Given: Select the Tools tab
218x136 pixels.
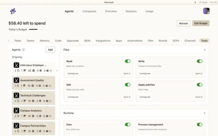Looking at the screenshot, I should click(x=204, y=41).
